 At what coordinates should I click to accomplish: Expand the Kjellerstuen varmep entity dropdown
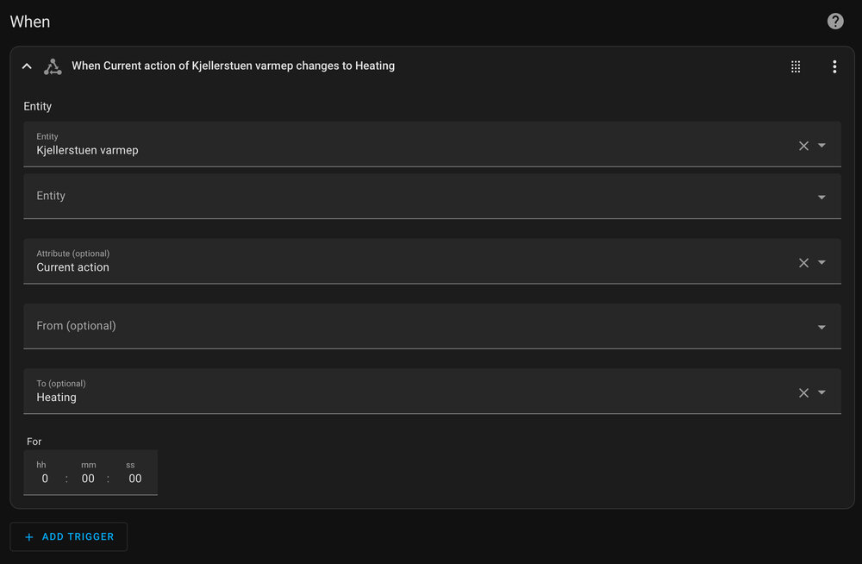[822, 146]
